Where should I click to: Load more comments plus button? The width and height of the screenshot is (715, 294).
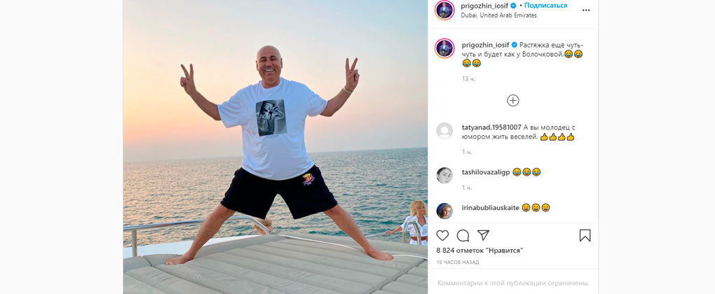[513, 101]
